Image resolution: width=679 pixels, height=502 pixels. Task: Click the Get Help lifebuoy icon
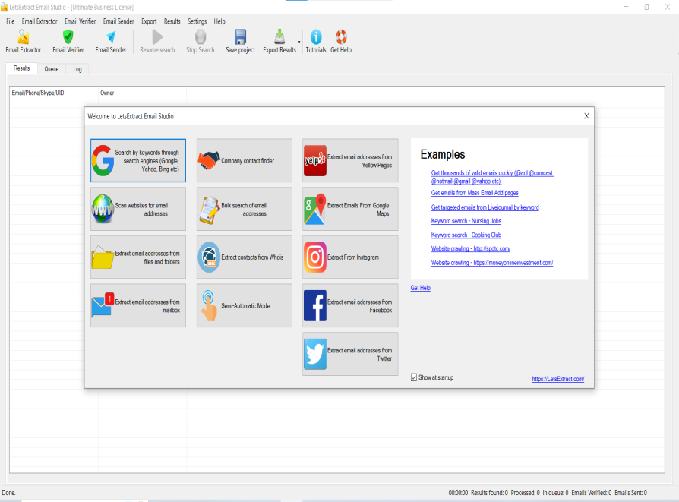(x=341, y=42)
